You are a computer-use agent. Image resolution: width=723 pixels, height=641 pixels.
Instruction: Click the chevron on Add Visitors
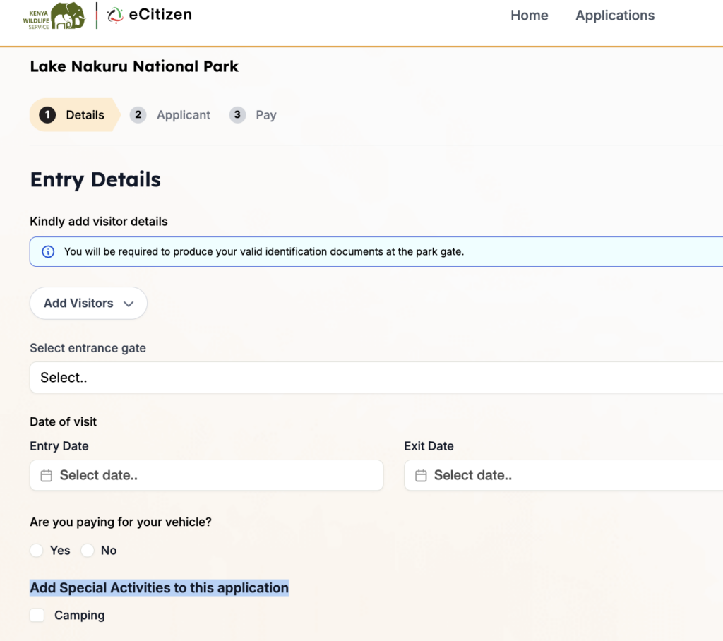[129, 304]
